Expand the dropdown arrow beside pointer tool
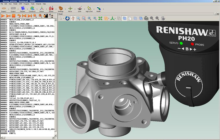Screen dimensions: 220x140 (64, 18)
